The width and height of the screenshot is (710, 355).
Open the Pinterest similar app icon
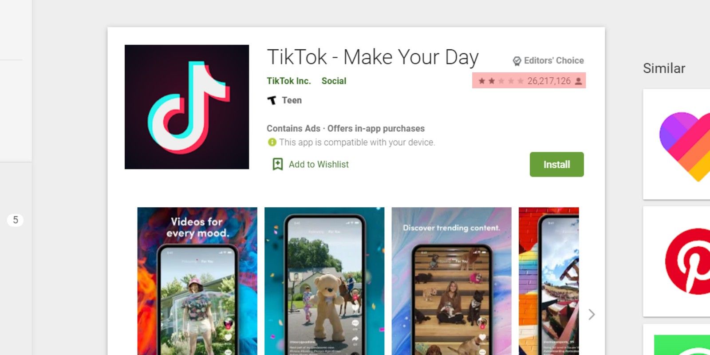coord(688,261)
